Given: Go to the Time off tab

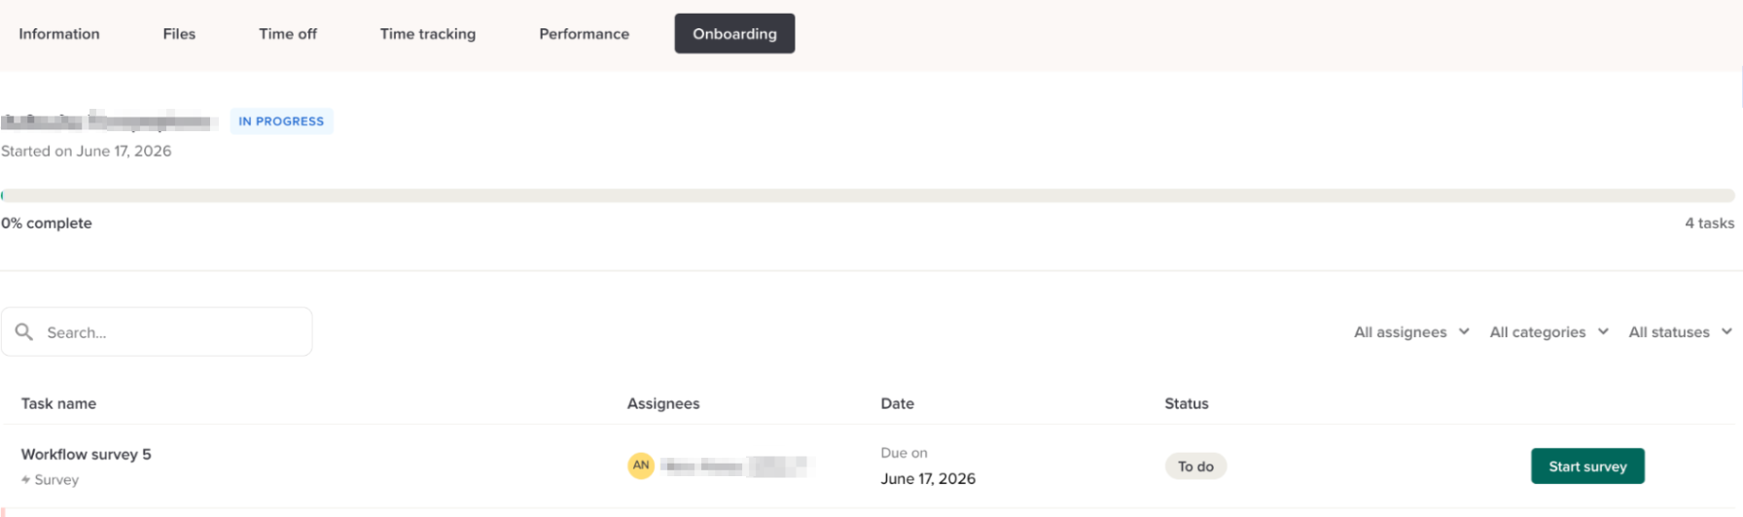Looking at the screenshot, I should coord(288,33).
